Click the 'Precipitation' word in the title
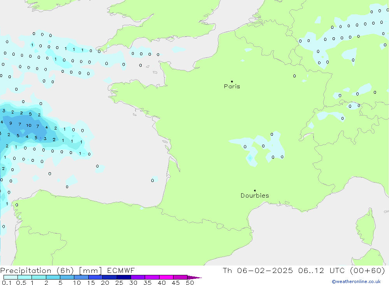This screenshot has width=389, height=285. pyautogui.click(x=26, y=270)
